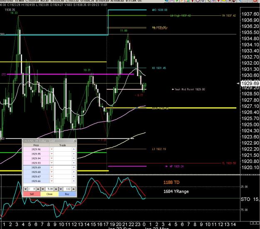Screen dimensions: 260x229
Task: Click the WP 1920.24 label
Action: coord(177,166)
